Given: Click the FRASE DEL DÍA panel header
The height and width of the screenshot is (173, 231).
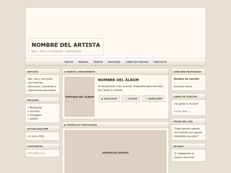Looking at the screenshot, I should point(188,121).
